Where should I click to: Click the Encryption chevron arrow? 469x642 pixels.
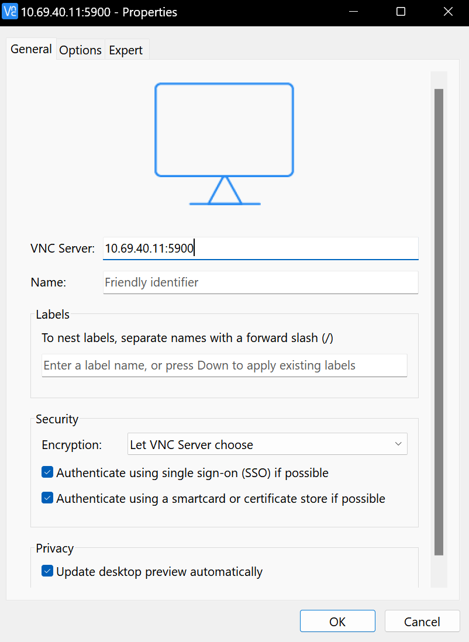coord(398,444)
